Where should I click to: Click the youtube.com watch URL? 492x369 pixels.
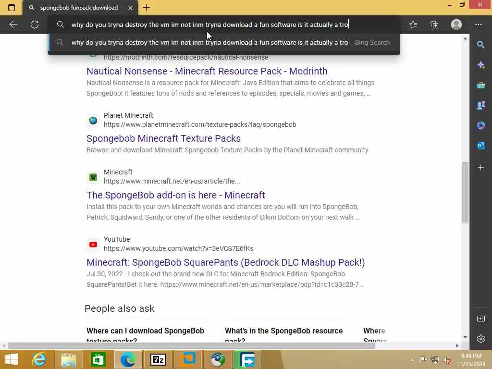[179, 248]
